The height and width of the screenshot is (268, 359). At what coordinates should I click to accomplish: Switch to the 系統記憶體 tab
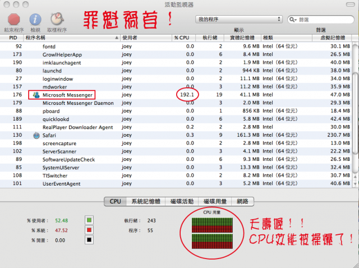click(x=146, y=201)
